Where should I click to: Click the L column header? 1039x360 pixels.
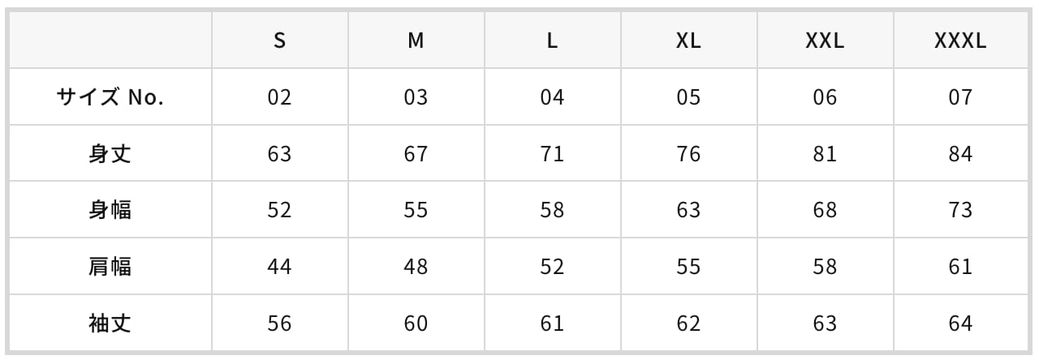pos(552,41)
